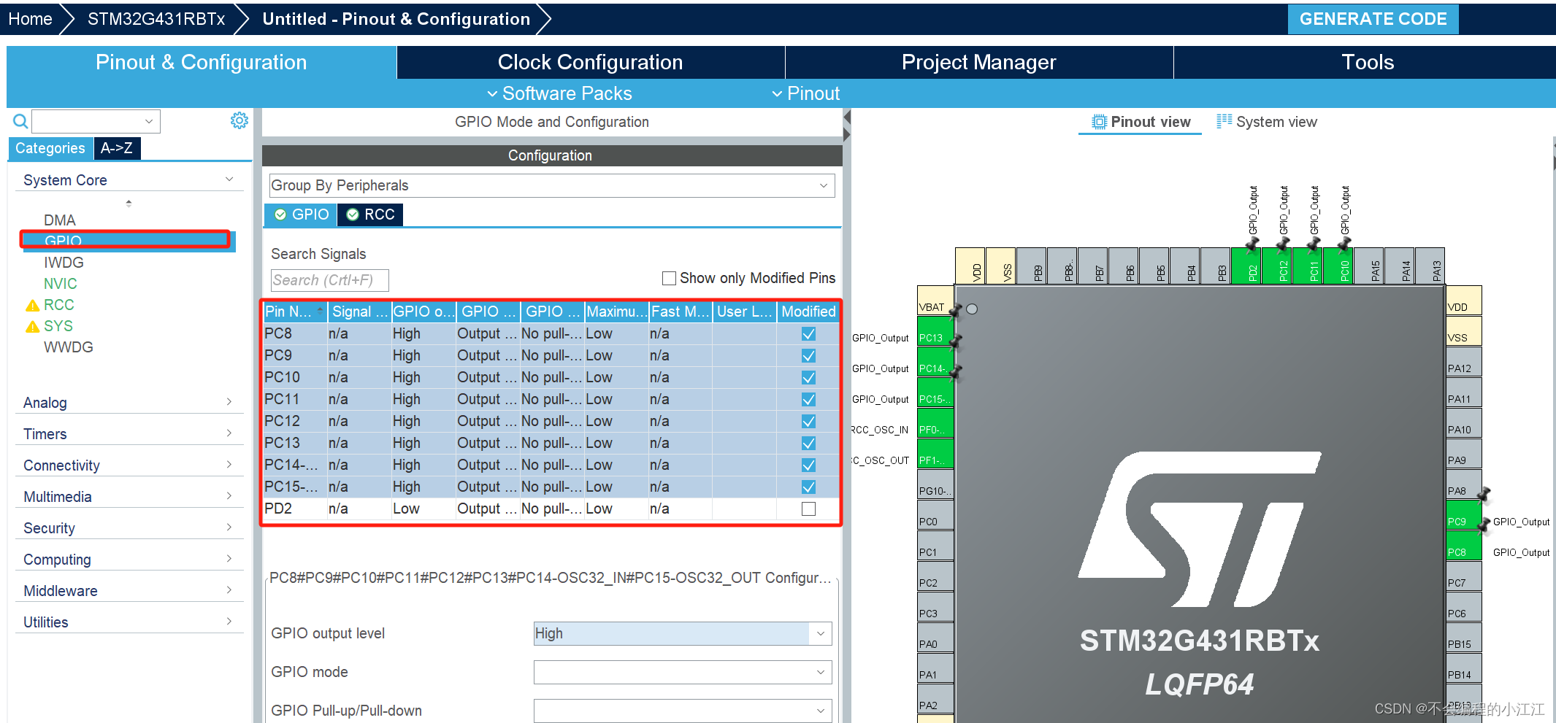Expand the Connectivity category
1556x723 pixels.
click(129, 465)
